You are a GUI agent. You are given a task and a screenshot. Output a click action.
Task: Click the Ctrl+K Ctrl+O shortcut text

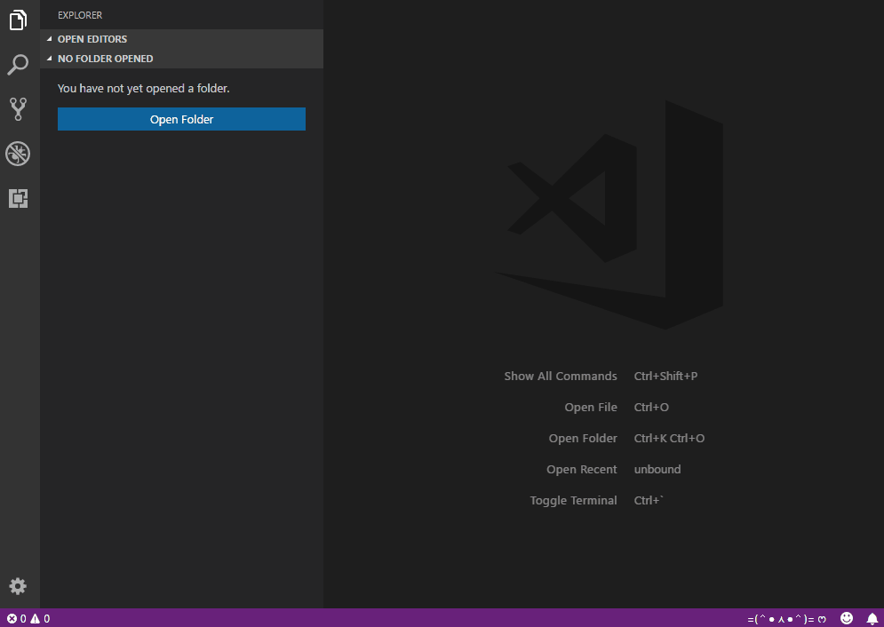tap(669, 439)
